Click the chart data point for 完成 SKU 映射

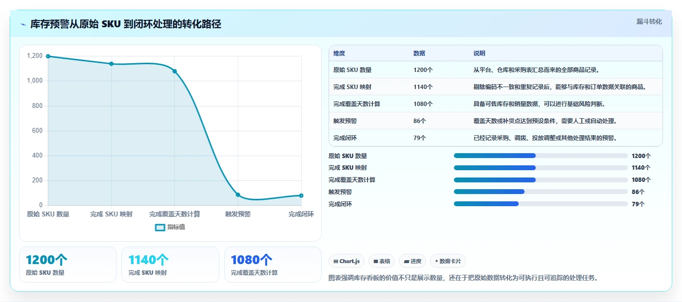click(111, 64)
